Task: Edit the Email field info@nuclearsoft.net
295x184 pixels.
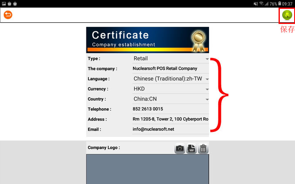Action: (170, 129)
